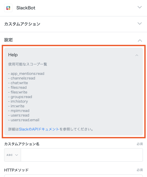Focus the カスタムアクション名 text input
The width and height of the screenshot is (147, 177).
point(82,155)
